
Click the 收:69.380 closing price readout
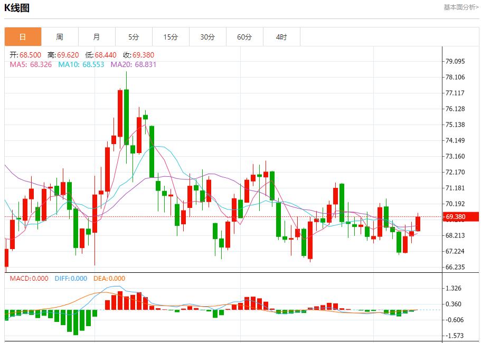(138, 55)
